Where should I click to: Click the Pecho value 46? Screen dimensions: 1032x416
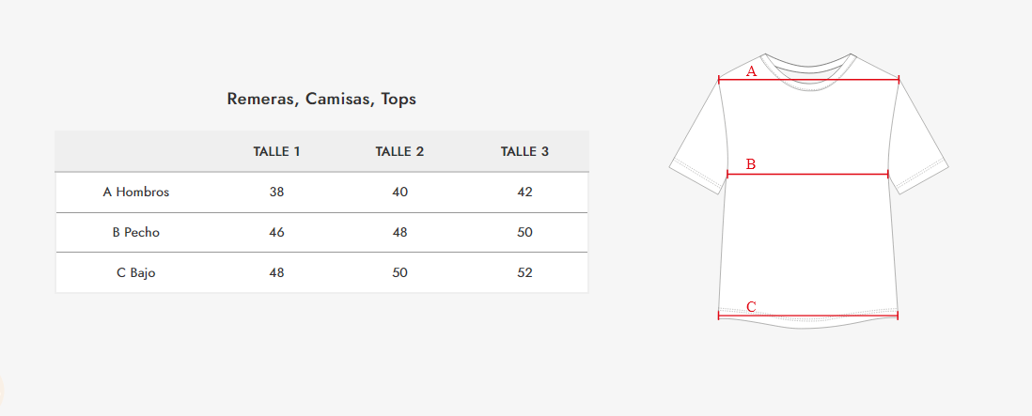[276, 233]
